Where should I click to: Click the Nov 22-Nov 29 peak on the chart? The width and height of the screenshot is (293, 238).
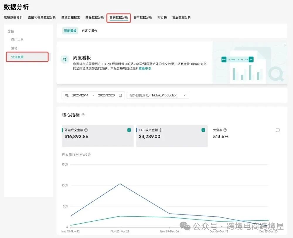point(120,184)
